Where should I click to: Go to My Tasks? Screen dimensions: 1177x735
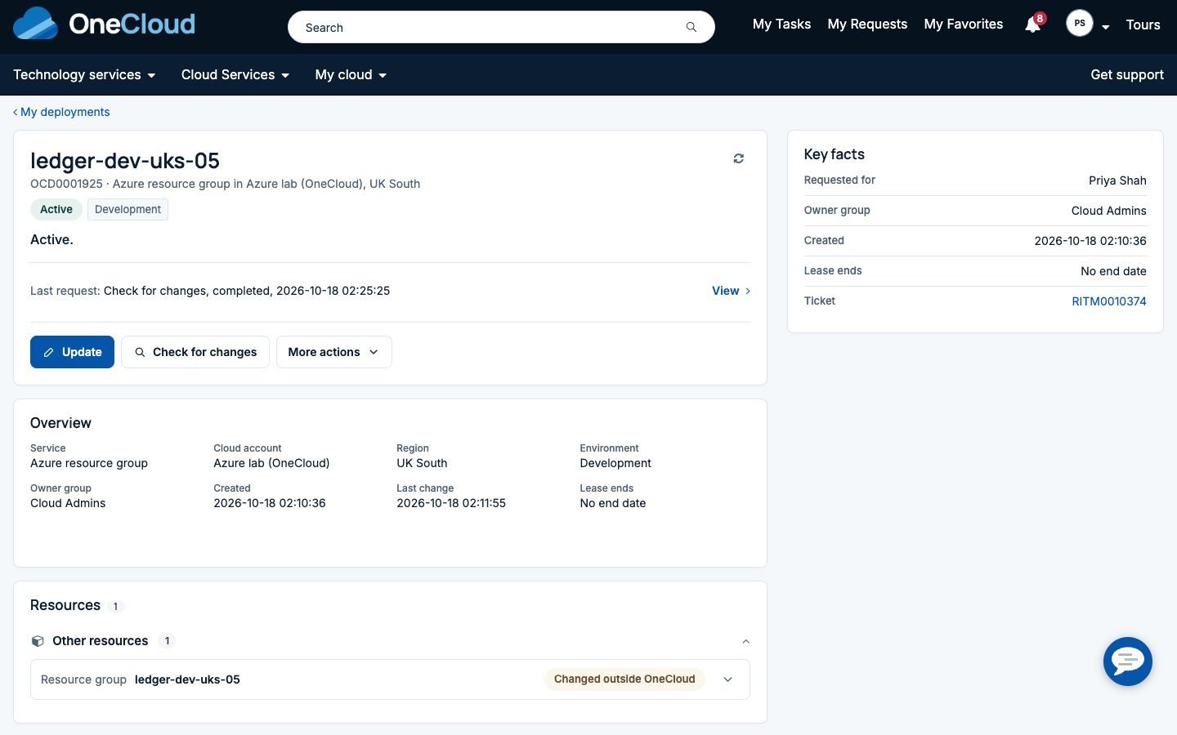(x=781, y=24)
